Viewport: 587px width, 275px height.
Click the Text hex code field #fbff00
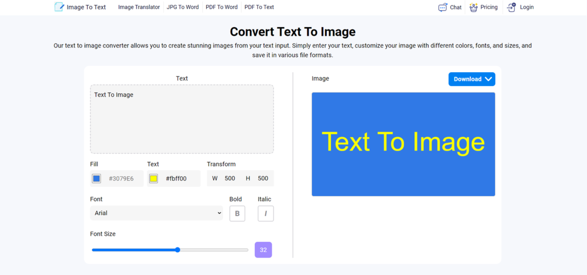coord(176,178)
